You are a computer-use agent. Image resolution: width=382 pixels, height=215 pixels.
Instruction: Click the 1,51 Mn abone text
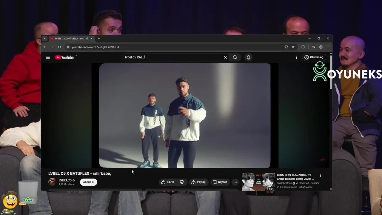click(67, 185)
